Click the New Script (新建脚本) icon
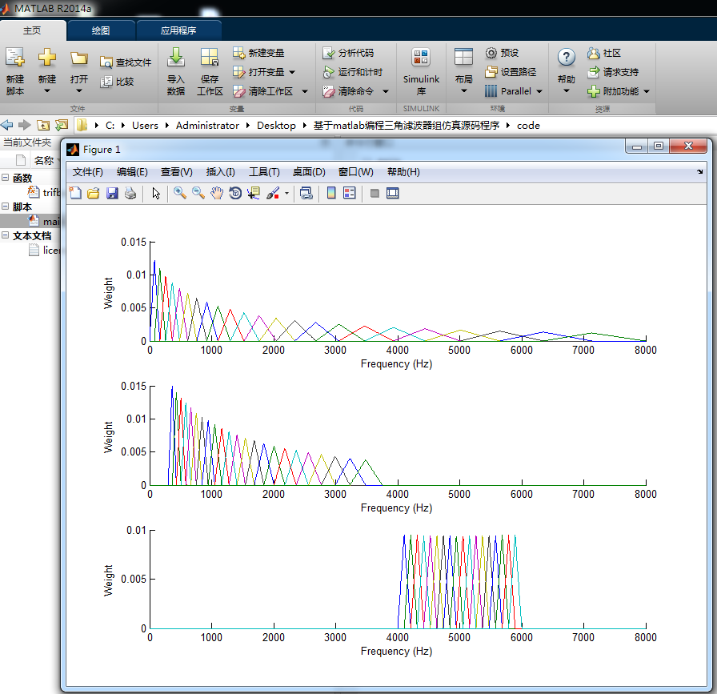The height and width of the screenshot is (694, 717). (15, 58)
